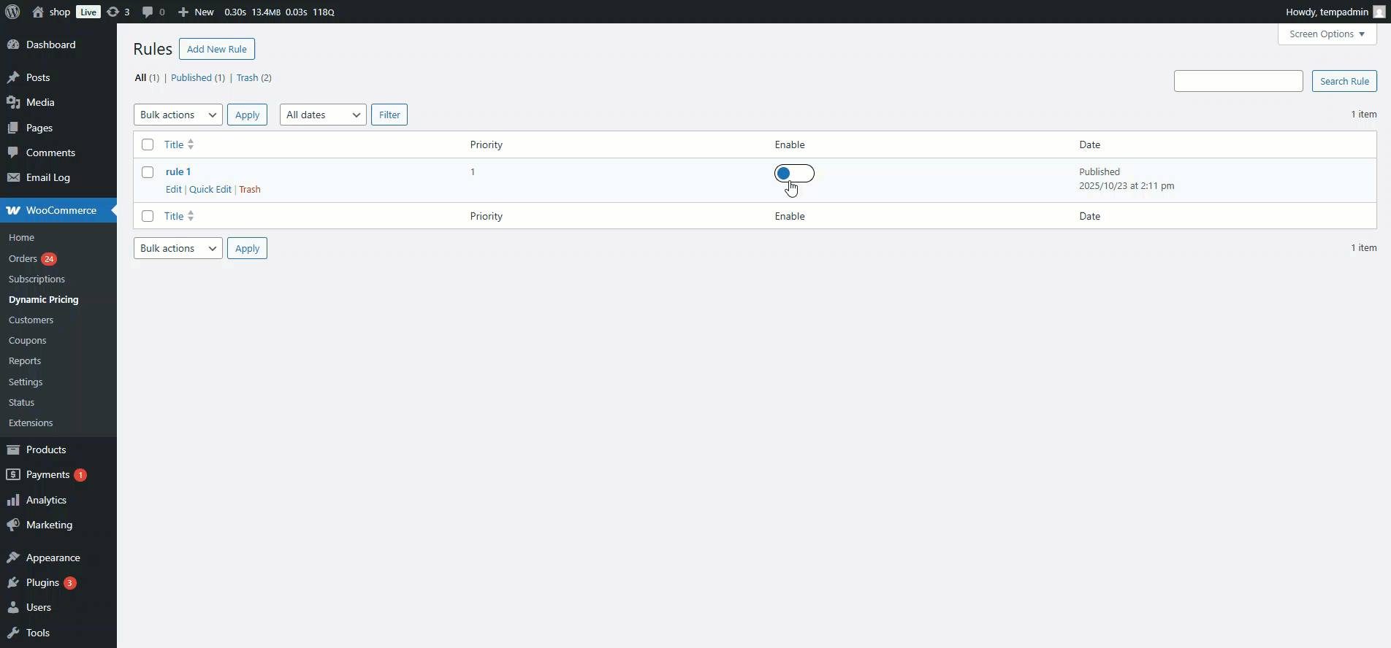Open Dynamic Pricing submenu item
This screenshot has height=648, width=1391.
(x=44, y=299)
